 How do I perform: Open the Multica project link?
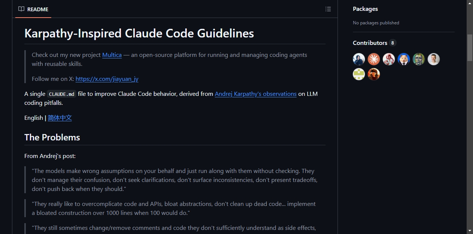[112, 55]
